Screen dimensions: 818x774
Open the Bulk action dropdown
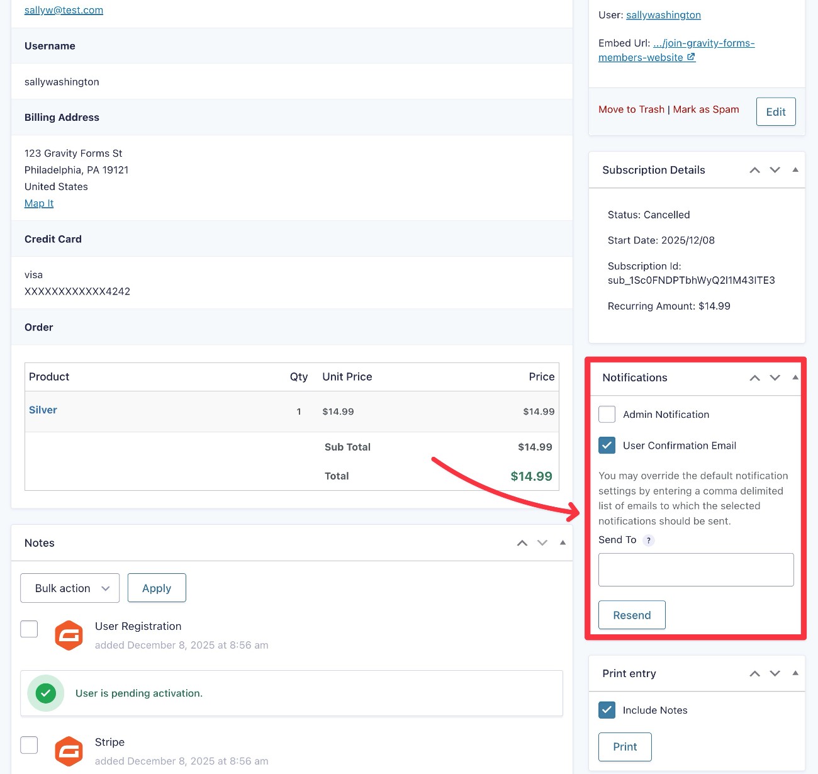click(x=70, y=588)
